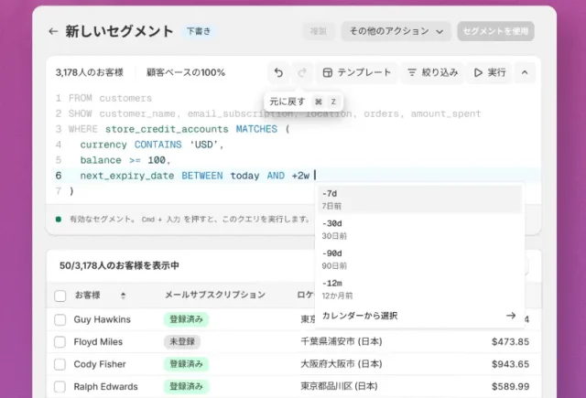Click amount $473.85
586x398 pixels.
point(510,341)
